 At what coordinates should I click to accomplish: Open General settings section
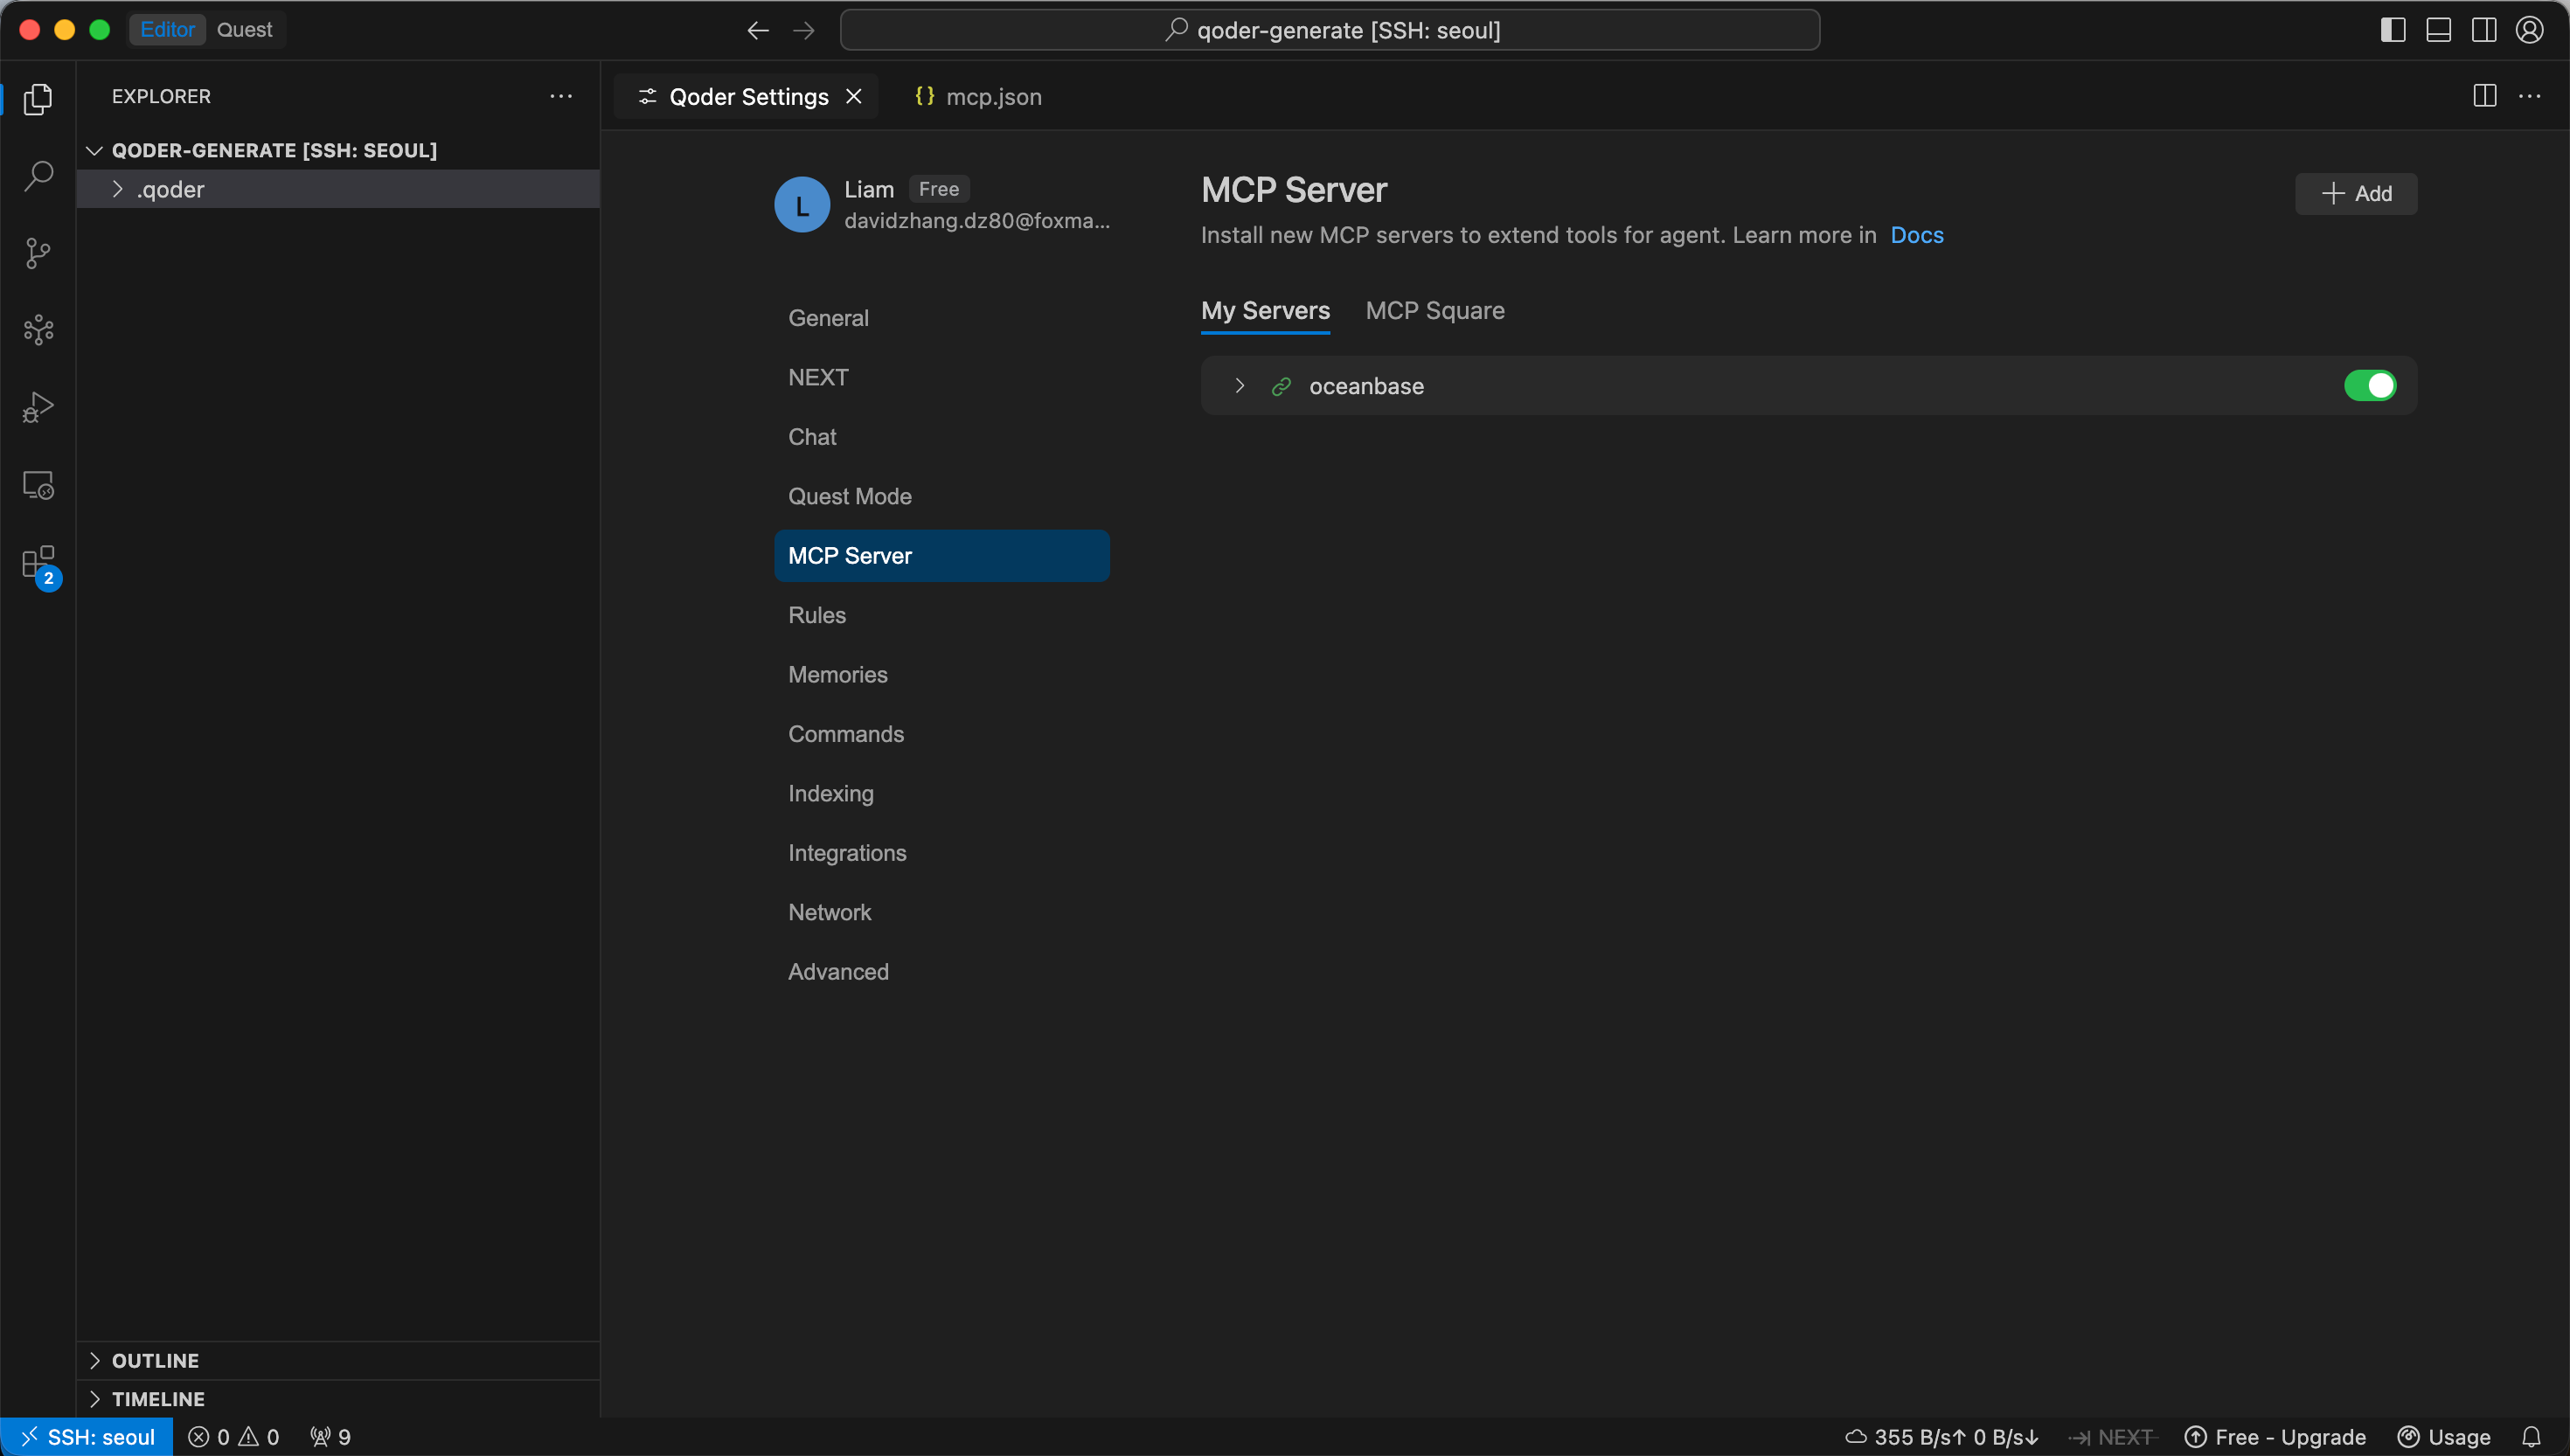pyautogui.click(x=941, y=318)
